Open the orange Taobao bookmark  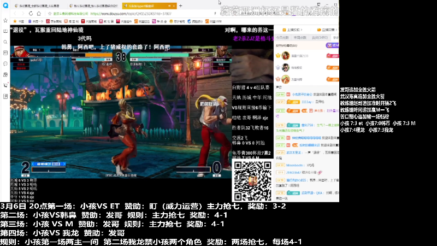pyautogui.click(x=72, y=21)
